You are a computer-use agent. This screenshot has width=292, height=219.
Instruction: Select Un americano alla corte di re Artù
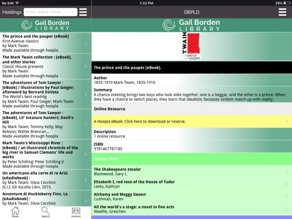click(x=35, y=175)
